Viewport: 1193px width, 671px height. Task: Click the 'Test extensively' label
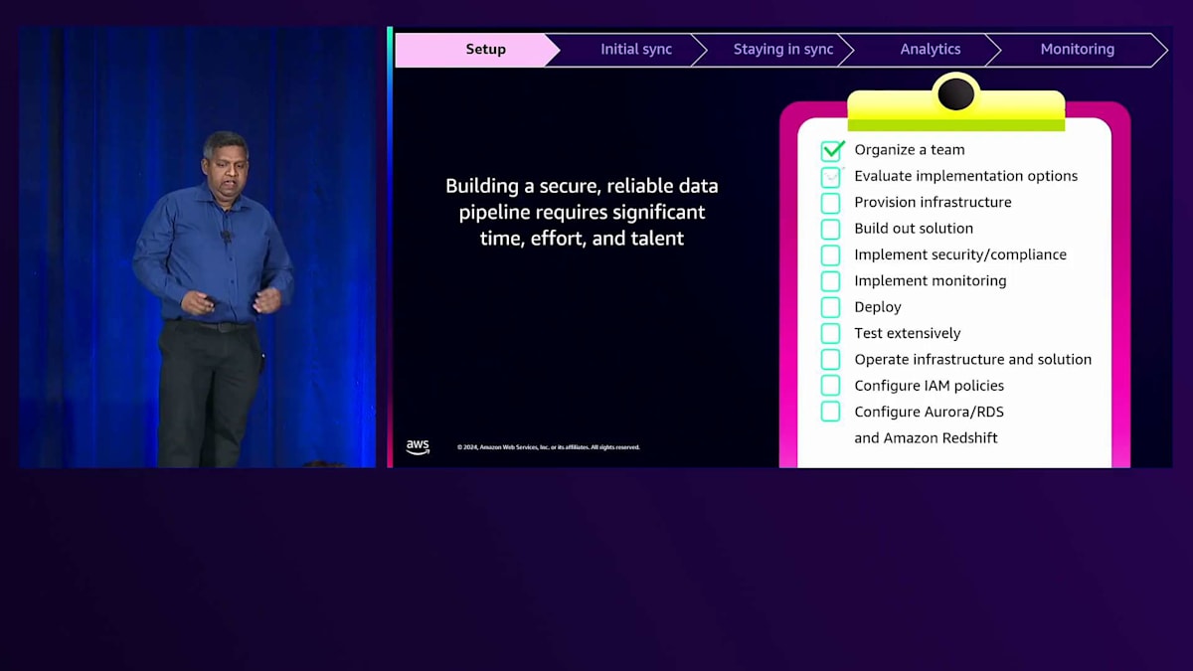click(x=908, y=333)
